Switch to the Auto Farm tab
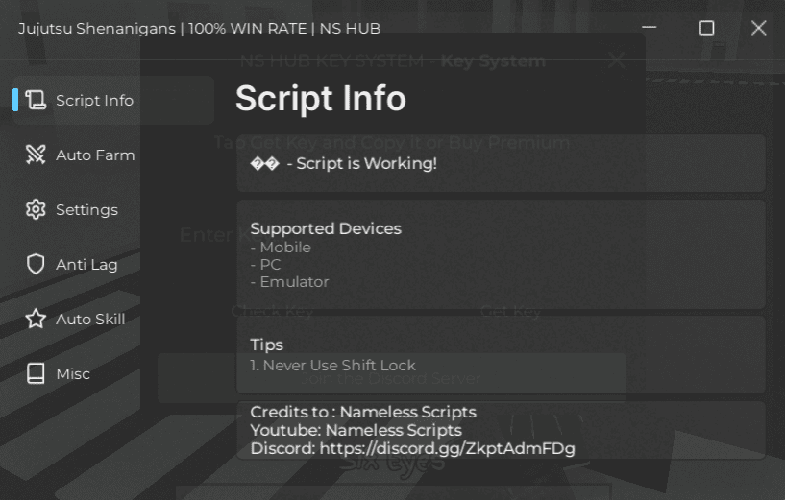The width and height of the screenshot is (785, 500). [x=95, y=155]
